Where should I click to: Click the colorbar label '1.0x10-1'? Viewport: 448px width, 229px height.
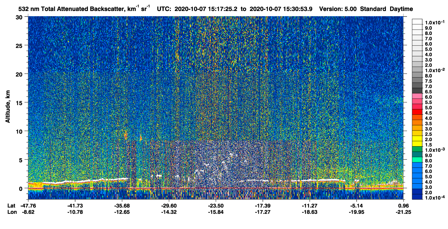point(435,22)
